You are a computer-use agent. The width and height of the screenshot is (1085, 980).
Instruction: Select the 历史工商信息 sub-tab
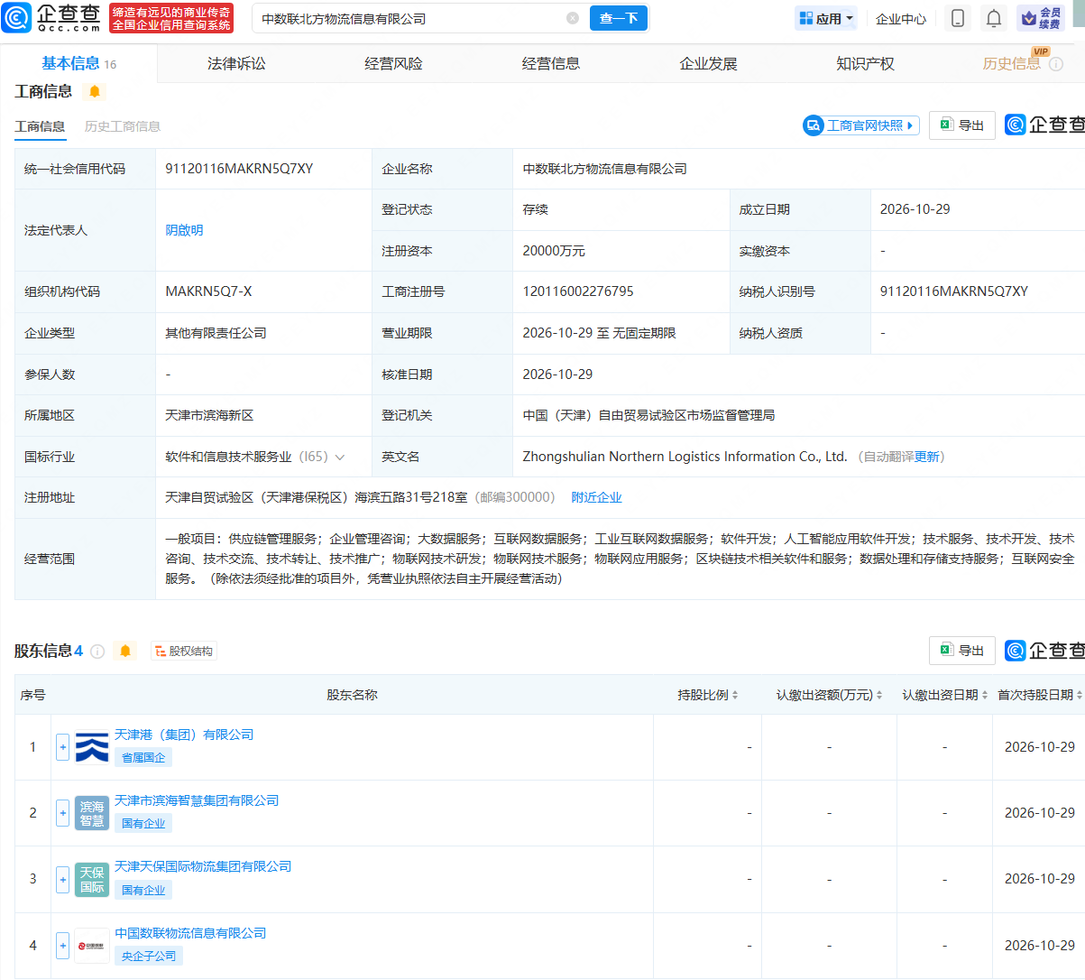click(x=123, y=126)
